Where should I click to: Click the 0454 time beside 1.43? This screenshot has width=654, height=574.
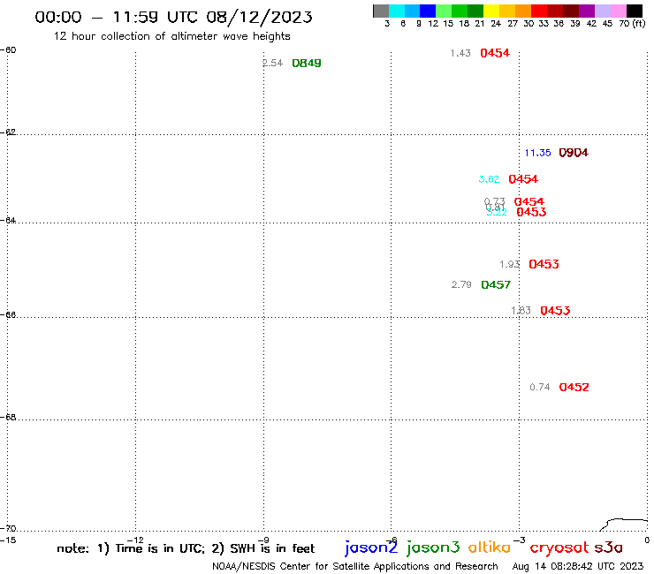click(495, 53)
